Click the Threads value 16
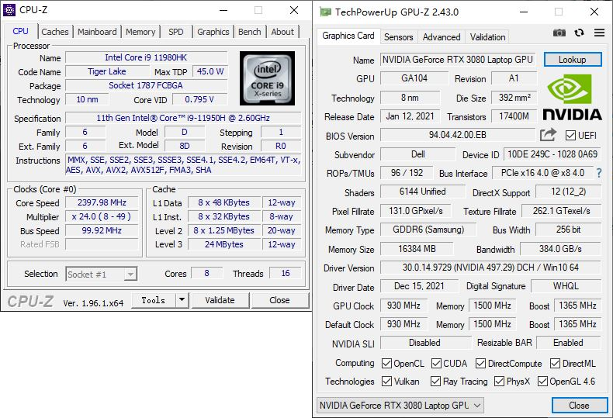 click(x=286, y=274)
